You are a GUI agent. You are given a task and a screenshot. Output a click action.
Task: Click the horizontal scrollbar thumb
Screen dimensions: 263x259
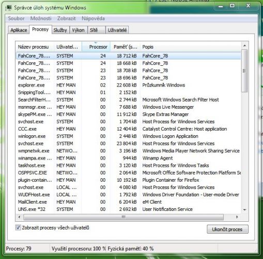(x=123, y=217)
